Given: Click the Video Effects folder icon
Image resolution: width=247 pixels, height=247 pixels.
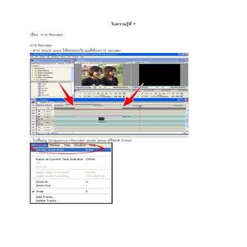Looking at the screenshot, I should pos(36,75).
